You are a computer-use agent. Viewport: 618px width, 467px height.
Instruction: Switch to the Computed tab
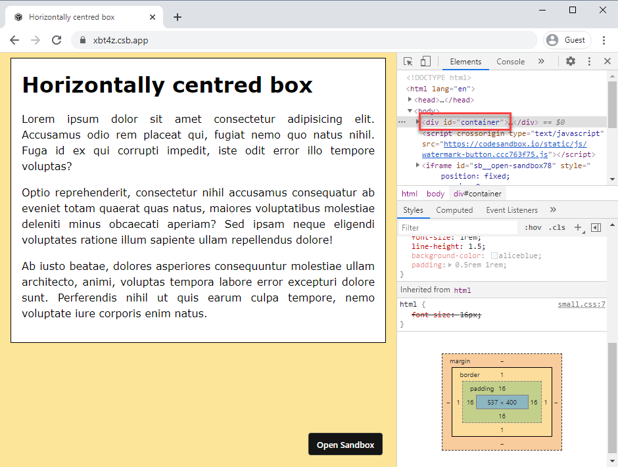pyautogui.click(x=454, y=210)
